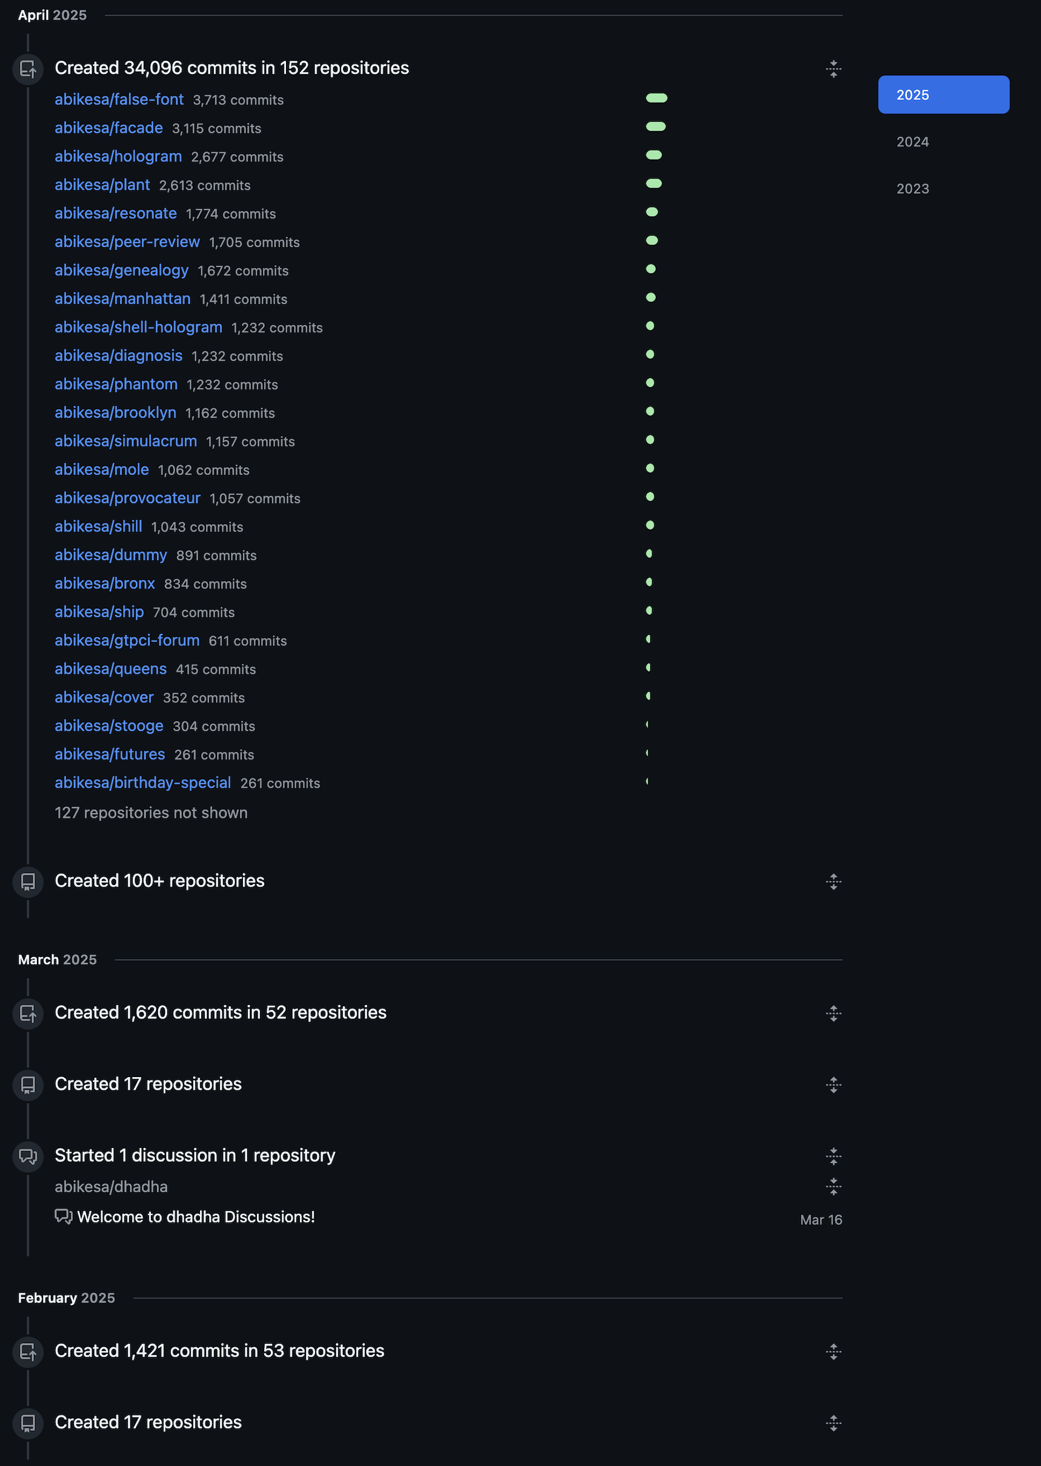Click the March 1,620 commits push icon
This screenshot has width=1041, height=1466.
pyautogui.click(x=27, y=1013)
